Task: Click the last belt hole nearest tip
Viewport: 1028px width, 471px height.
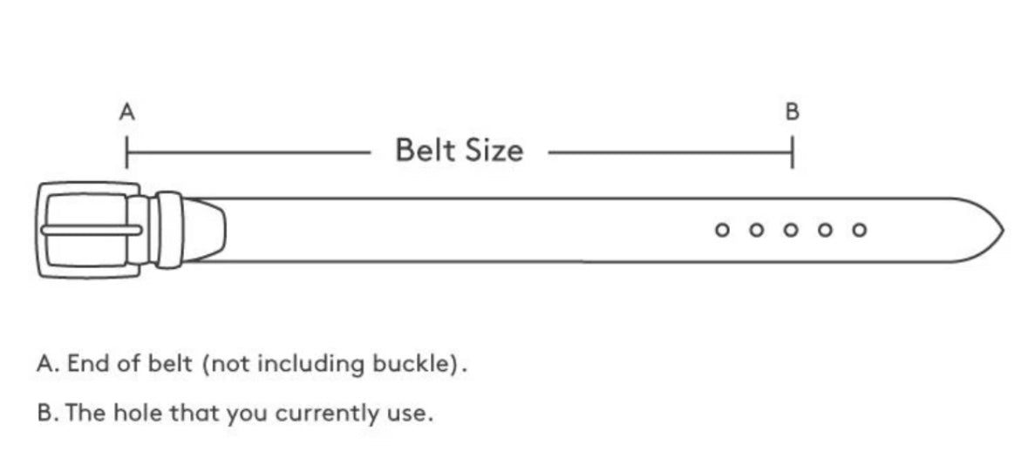Action: 859,231
